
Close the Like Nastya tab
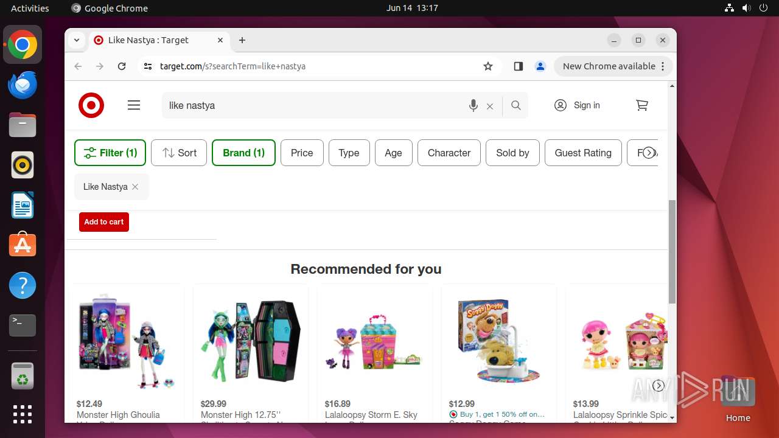click(220, 40)
